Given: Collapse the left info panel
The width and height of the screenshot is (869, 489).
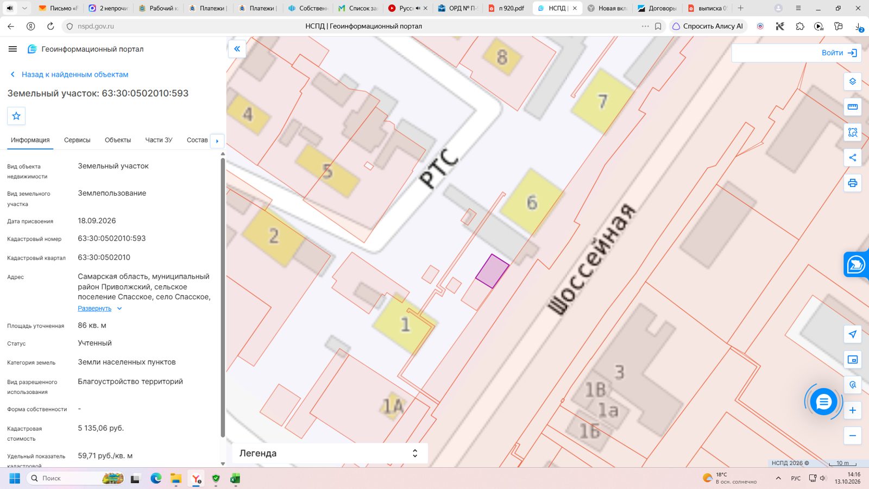Looking at the screenshot, I should [237, 49].
